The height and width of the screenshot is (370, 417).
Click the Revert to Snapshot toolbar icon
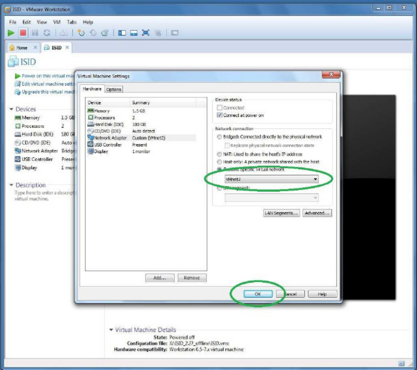click(x=93, y=33)
